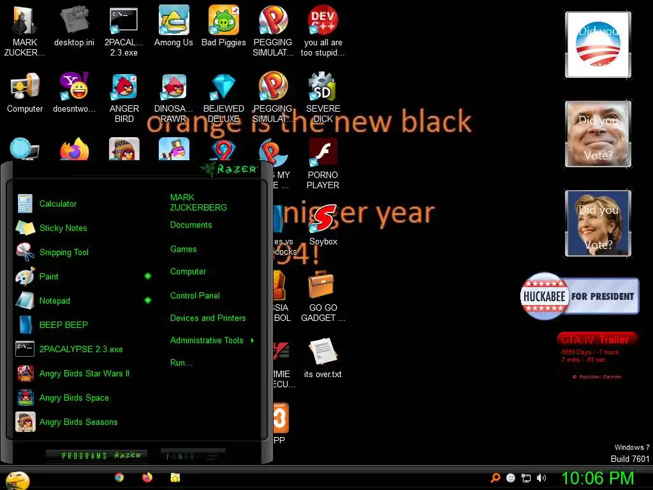Image resolution: width=653 pixels, height=490 pixels.
Task: Open the DEV C++ desktop shortcut
Action: tap(323, 31)
